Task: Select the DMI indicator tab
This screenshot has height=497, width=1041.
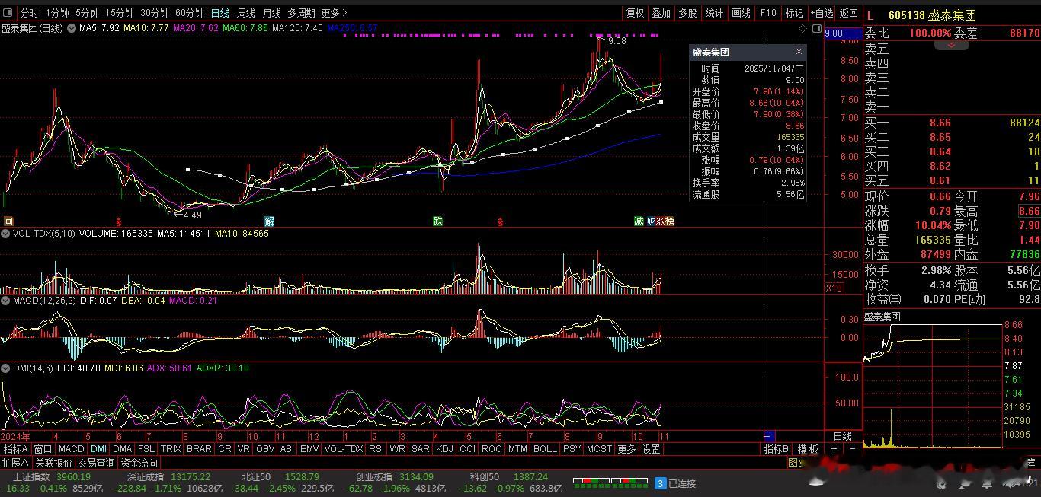Action: pyautogui.click(x=98, y=450)
